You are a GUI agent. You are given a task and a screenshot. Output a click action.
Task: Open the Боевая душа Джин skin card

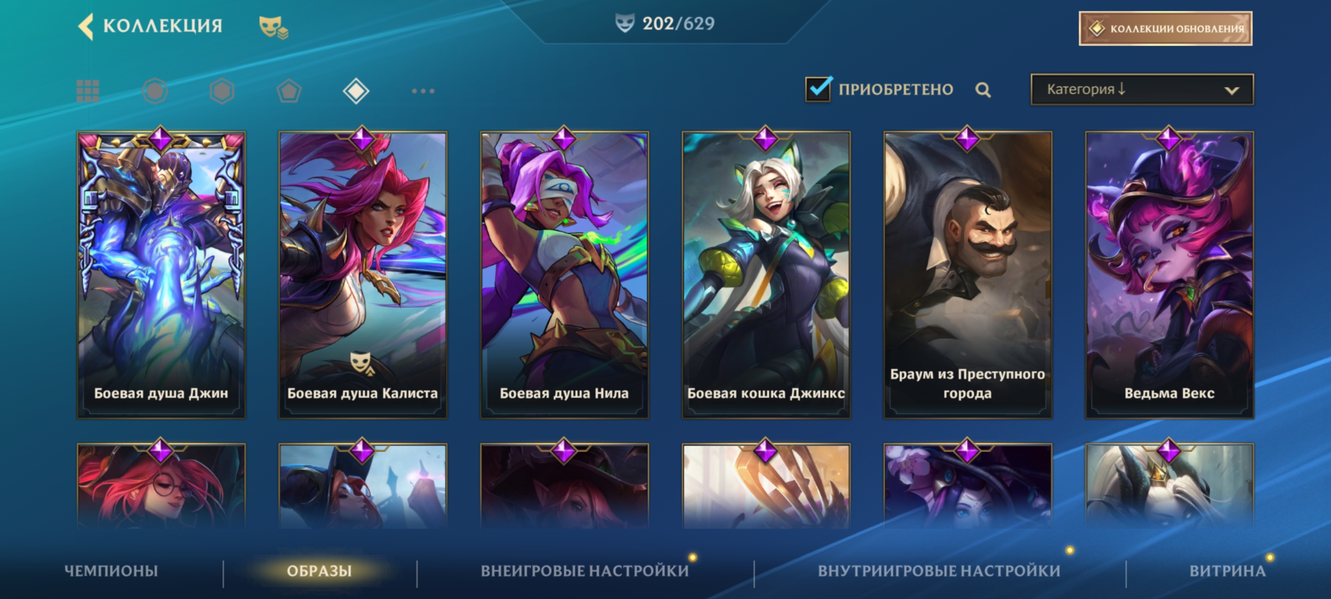(x=161, y=275)
